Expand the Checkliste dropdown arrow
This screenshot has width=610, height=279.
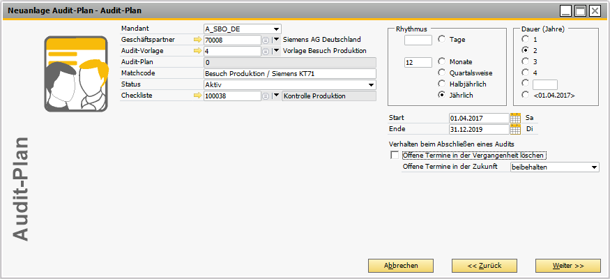(276, 96)
